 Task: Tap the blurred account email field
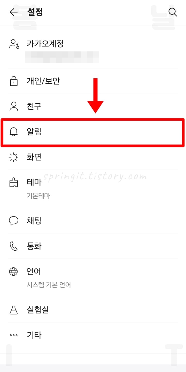click(62, 57)
